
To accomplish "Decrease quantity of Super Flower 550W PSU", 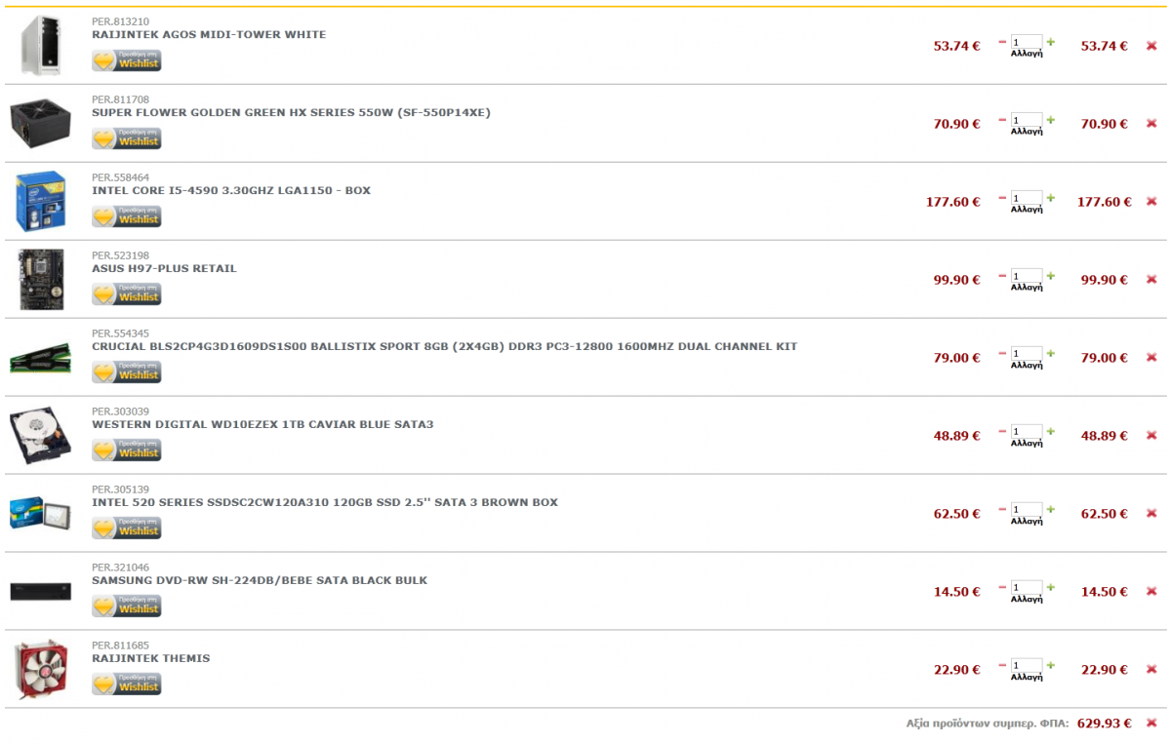I will click(1002, 120).
